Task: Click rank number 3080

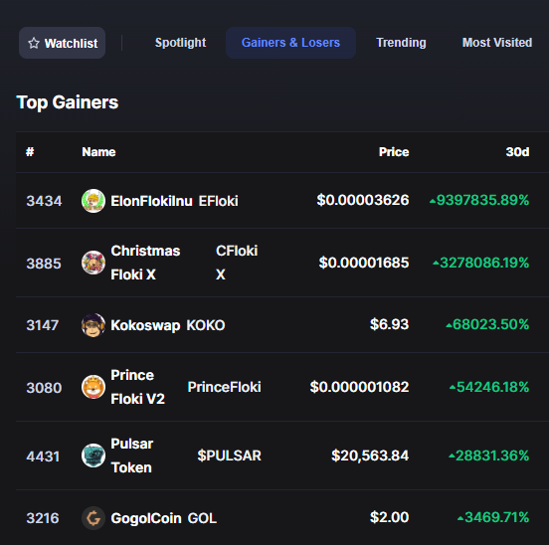Action: [x=44, y=388]
